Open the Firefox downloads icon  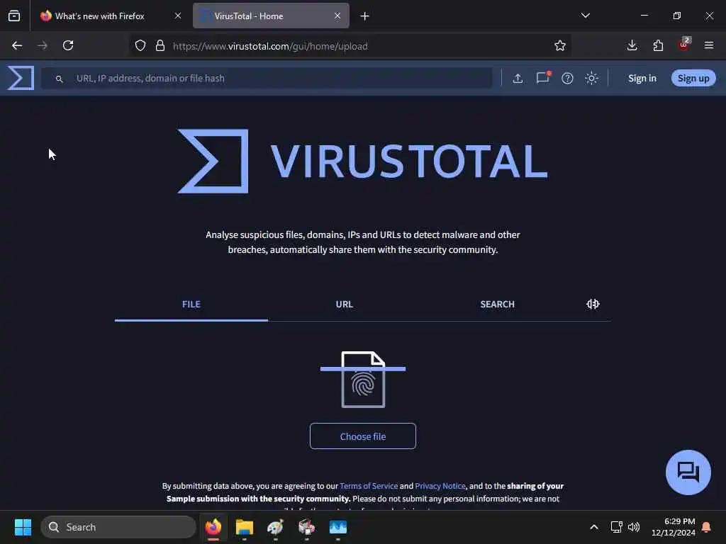click(632, 45)
